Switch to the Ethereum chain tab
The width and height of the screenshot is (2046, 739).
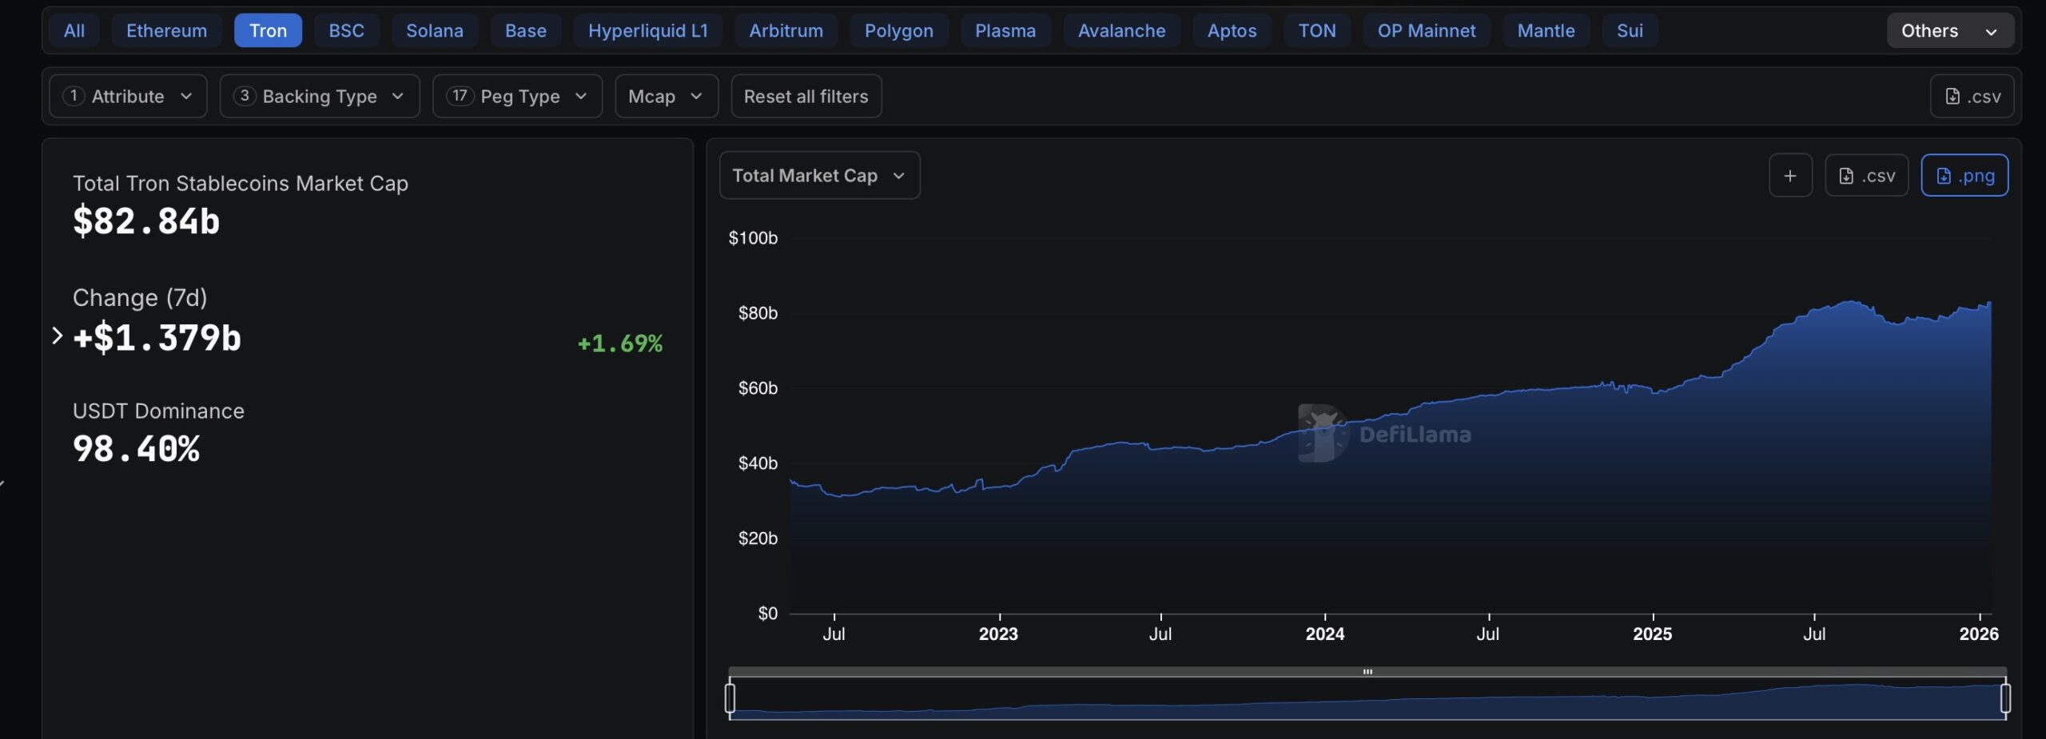point(166,30)
